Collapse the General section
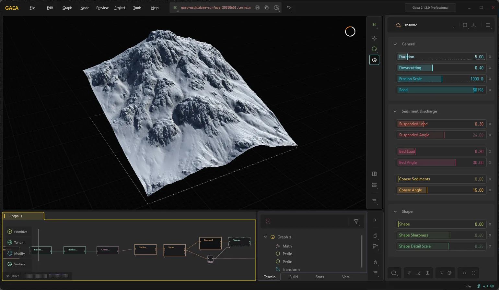The height and width of the screenshot is (290, 499). 395,44
